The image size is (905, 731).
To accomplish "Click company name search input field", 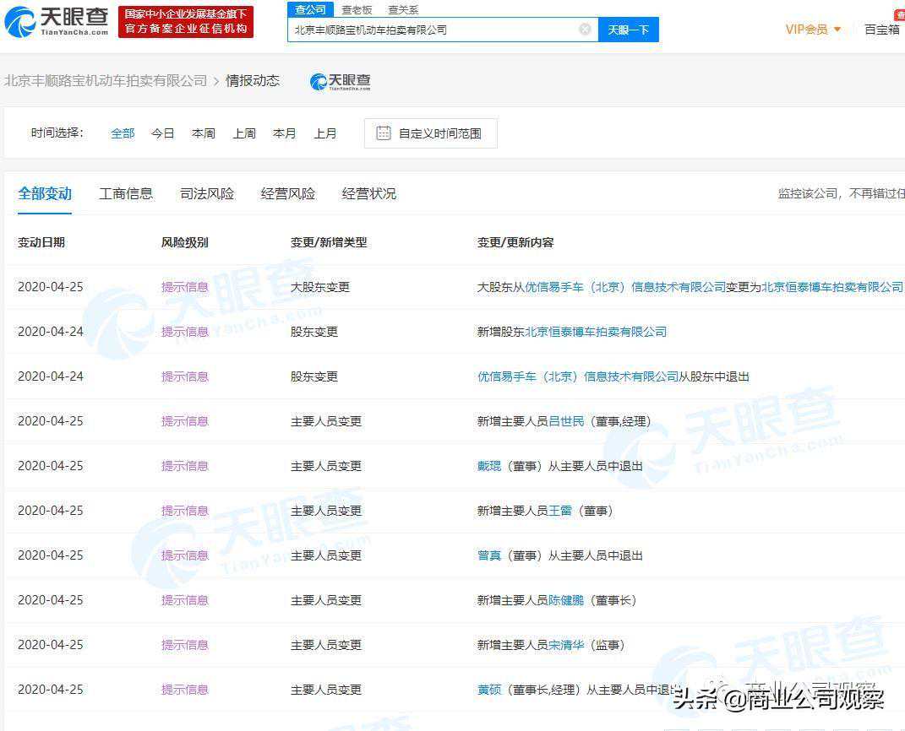I will 431,30.
